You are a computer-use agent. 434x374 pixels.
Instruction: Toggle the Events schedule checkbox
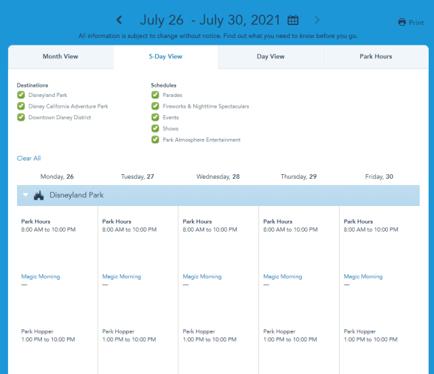155,117
